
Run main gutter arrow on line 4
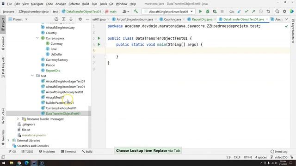click(99, 44)
